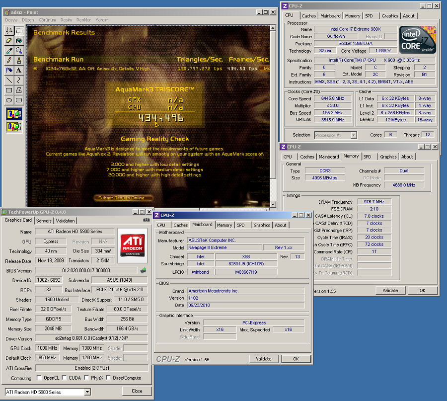Image resolution: width=447 pixels, height=401 pixels.
Task: Click the About tab in the top-right CPU-Z window
Action: 409,16
